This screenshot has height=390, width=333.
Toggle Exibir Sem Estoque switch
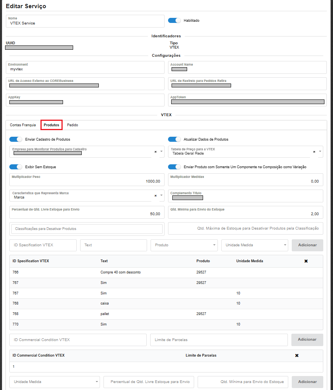coord(16,167)
